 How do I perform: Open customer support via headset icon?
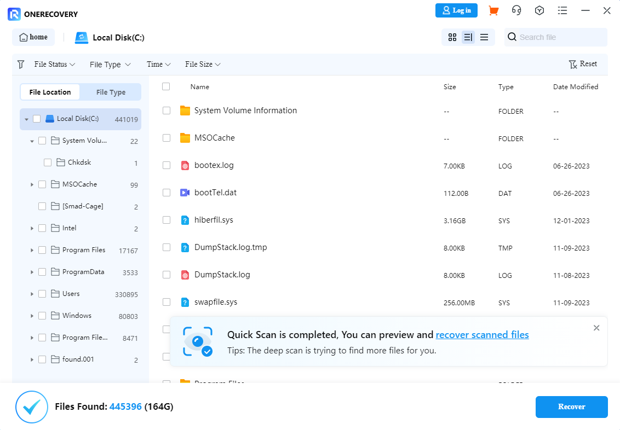(x=516, y=10)
